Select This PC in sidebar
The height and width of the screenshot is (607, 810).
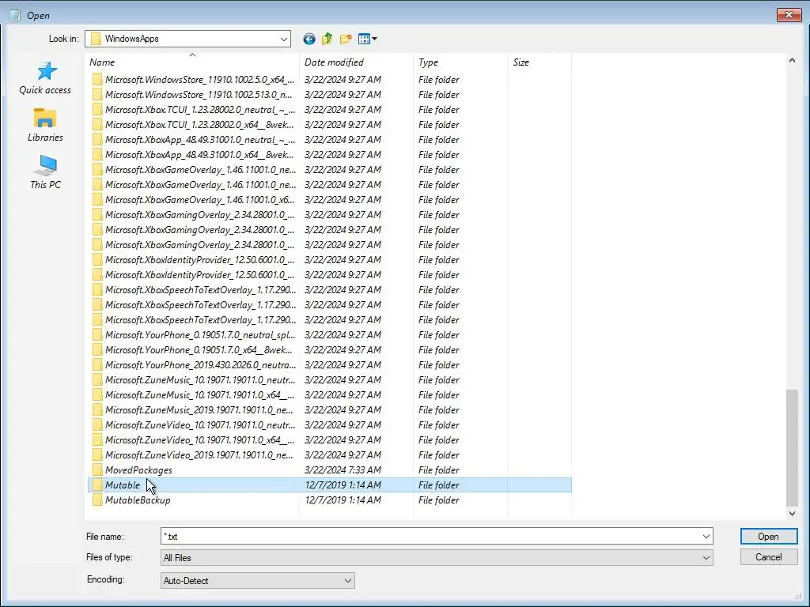(x=45, y=172)
